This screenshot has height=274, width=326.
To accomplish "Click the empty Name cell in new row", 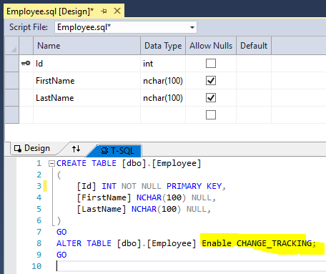I will (x=87, y=115).
